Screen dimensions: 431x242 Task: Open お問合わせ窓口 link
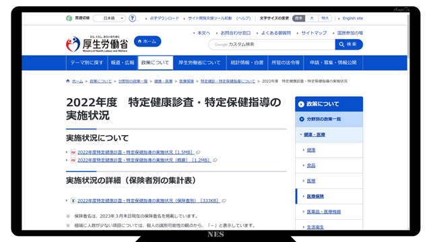[236, 33]
